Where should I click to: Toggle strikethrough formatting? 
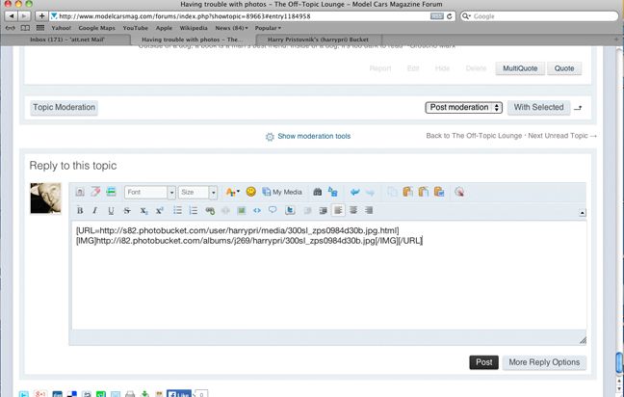pyautogui.click(x=127, y=211)
